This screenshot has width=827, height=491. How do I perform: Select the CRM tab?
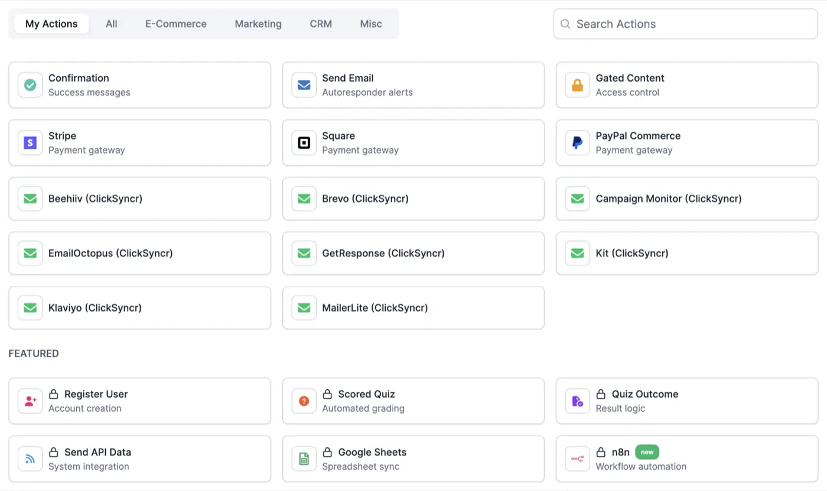pos(321,24)
